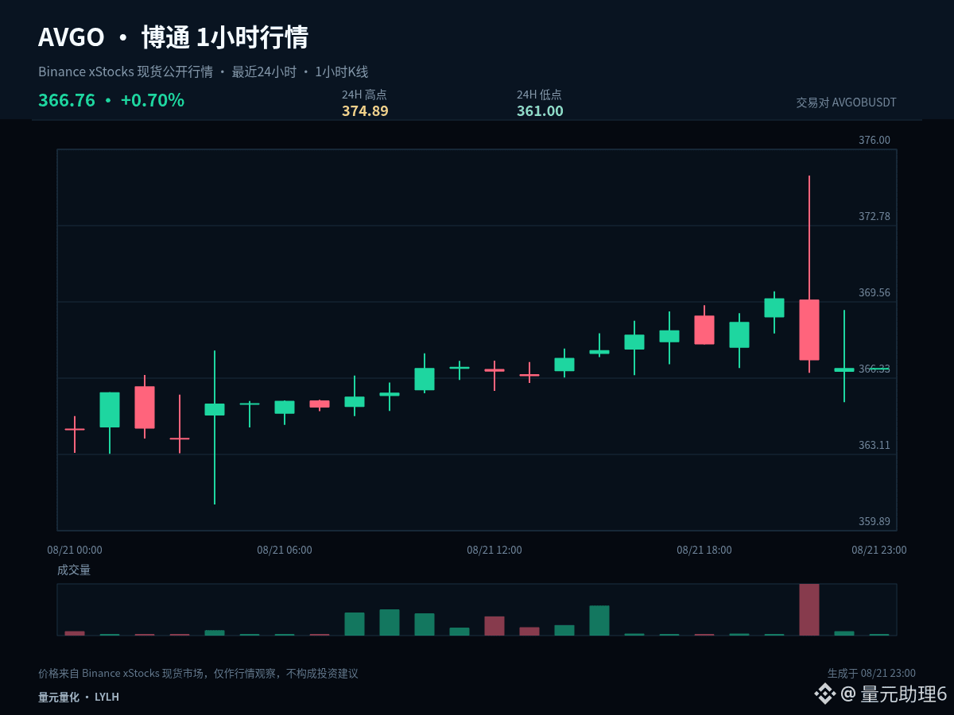Click the 376.00 price axis label
This screenshot has width=954, height=715.
click(874, 140)
